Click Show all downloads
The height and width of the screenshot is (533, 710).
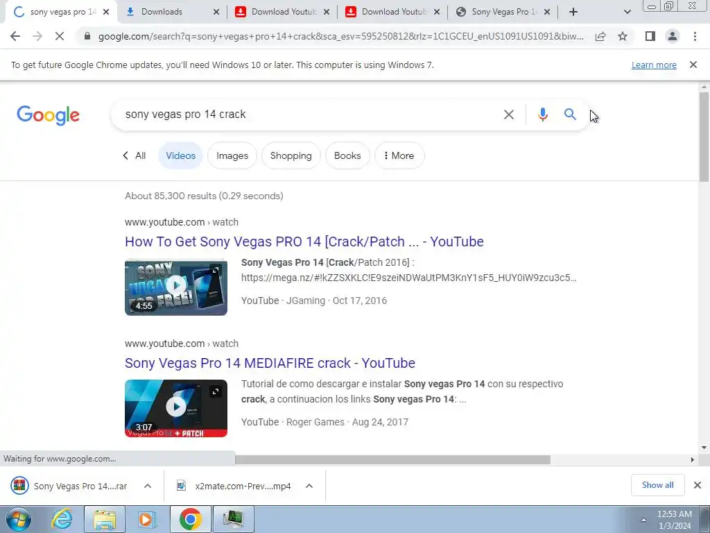[x=657, y=485]
